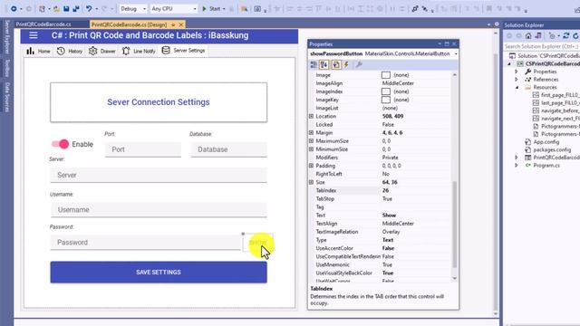
Task: Select Program.cs in Solution Explorer
Action: [x=546, y=165]
